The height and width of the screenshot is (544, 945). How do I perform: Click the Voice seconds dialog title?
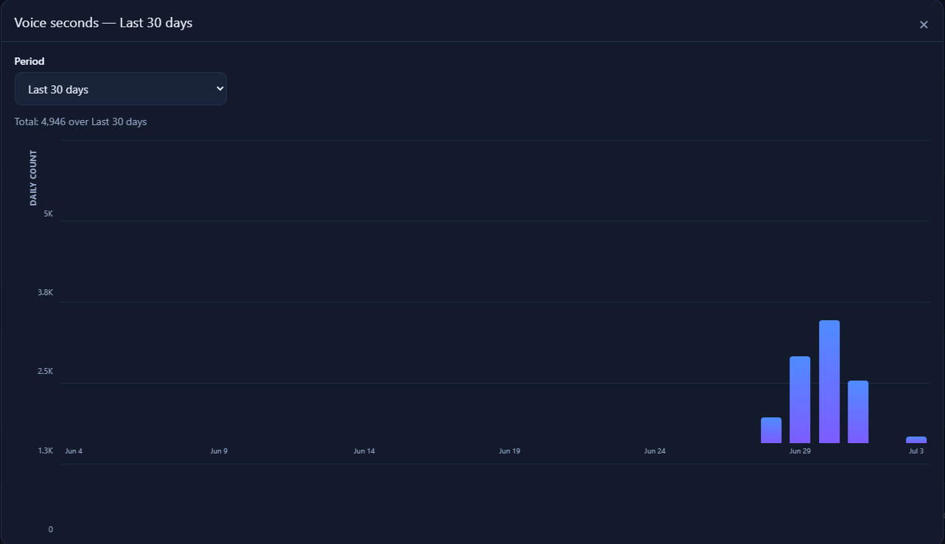(x=103, y=23)
